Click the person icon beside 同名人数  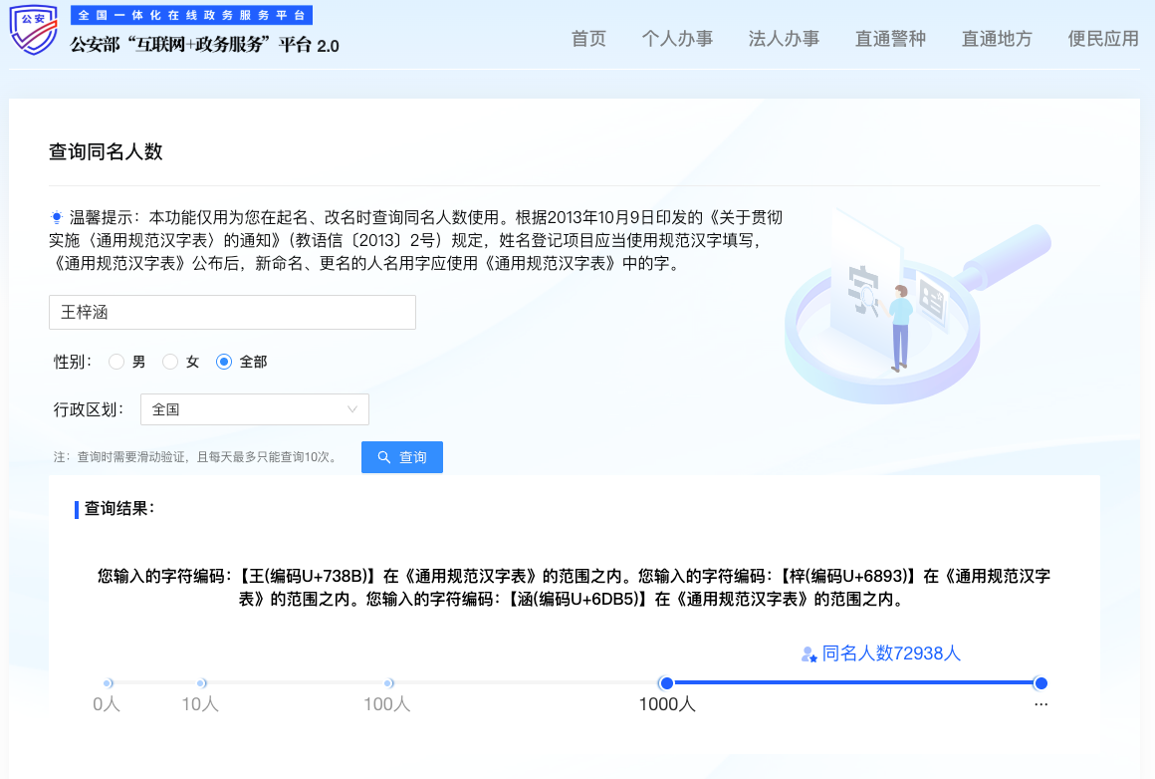point(808,653)
